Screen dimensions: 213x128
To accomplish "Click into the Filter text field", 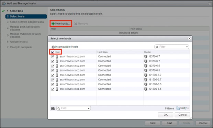I will point(172,47).
